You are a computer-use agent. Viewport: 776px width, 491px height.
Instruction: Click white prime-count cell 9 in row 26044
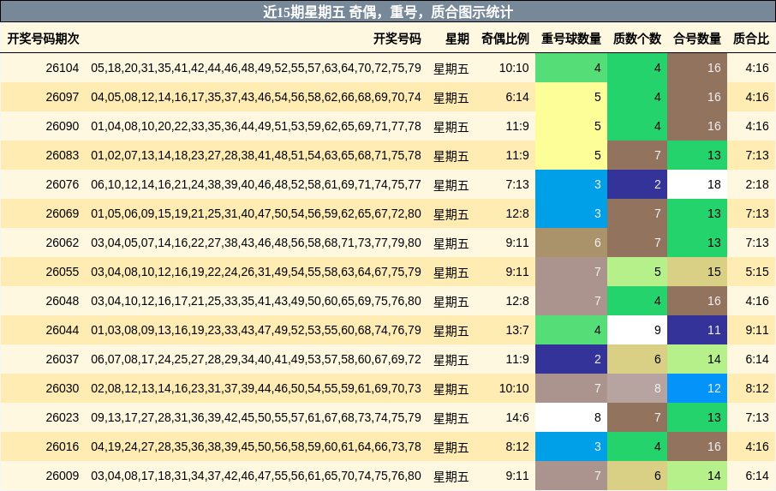tap(637, 330)
